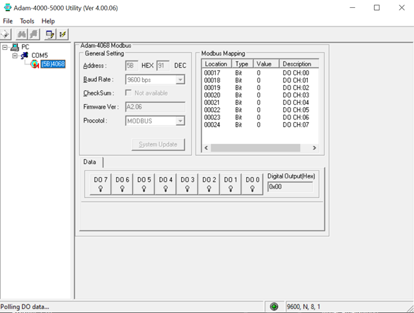Viewport: 414px width, 313px height.
Task: Click the Firmware Ver field A2.06
Action: pyautogui.click(x=155, y=107)
